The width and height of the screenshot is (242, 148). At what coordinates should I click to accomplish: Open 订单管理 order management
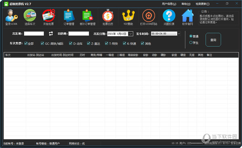pyautogui.click(x=69, y=17)
